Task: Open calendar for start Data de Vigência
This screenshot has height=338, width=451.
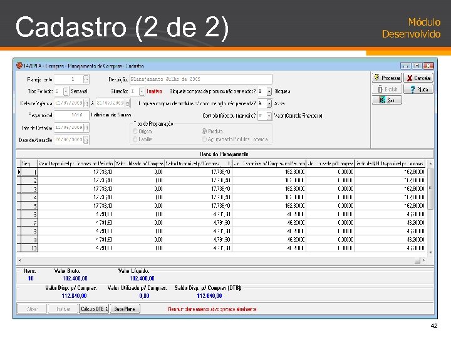Action: 86,103
